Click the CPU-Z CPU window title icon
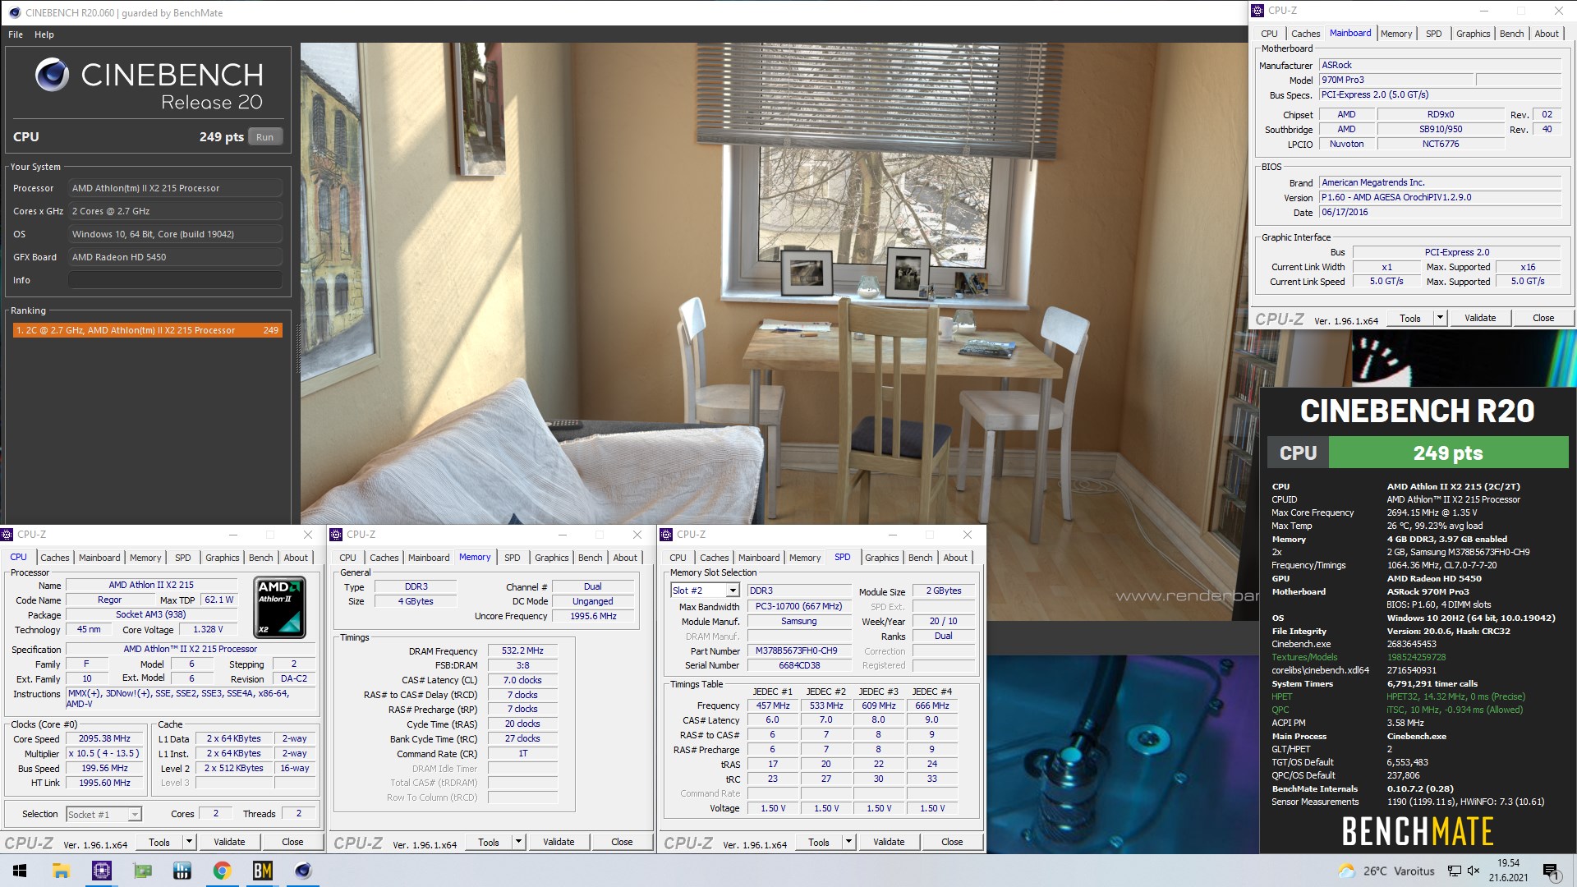The width and height of the screenshot is (1577, 887). 7,535
